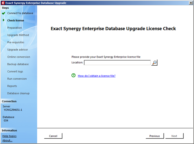
Task: Click green arrow beside Check license
Action: (4, 20)
